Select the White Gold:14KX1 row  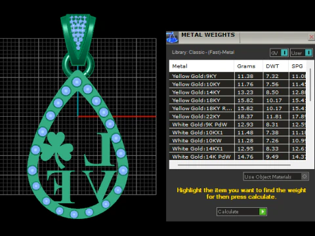[x=238, y=149]
